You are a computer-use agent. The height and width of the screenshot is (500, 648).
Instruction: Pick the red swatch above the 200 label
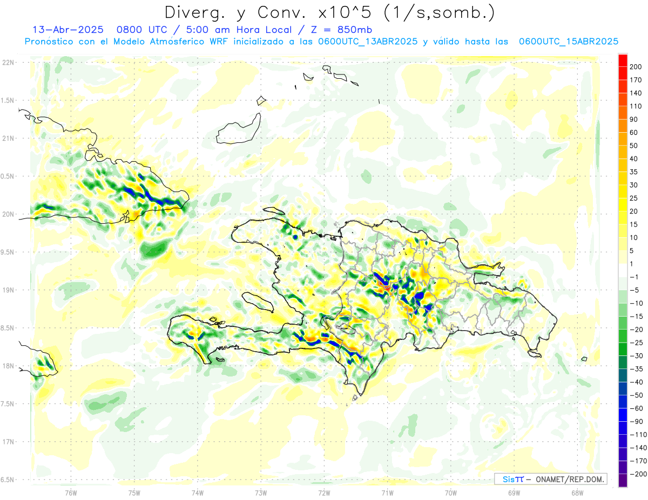click(623, 60)
